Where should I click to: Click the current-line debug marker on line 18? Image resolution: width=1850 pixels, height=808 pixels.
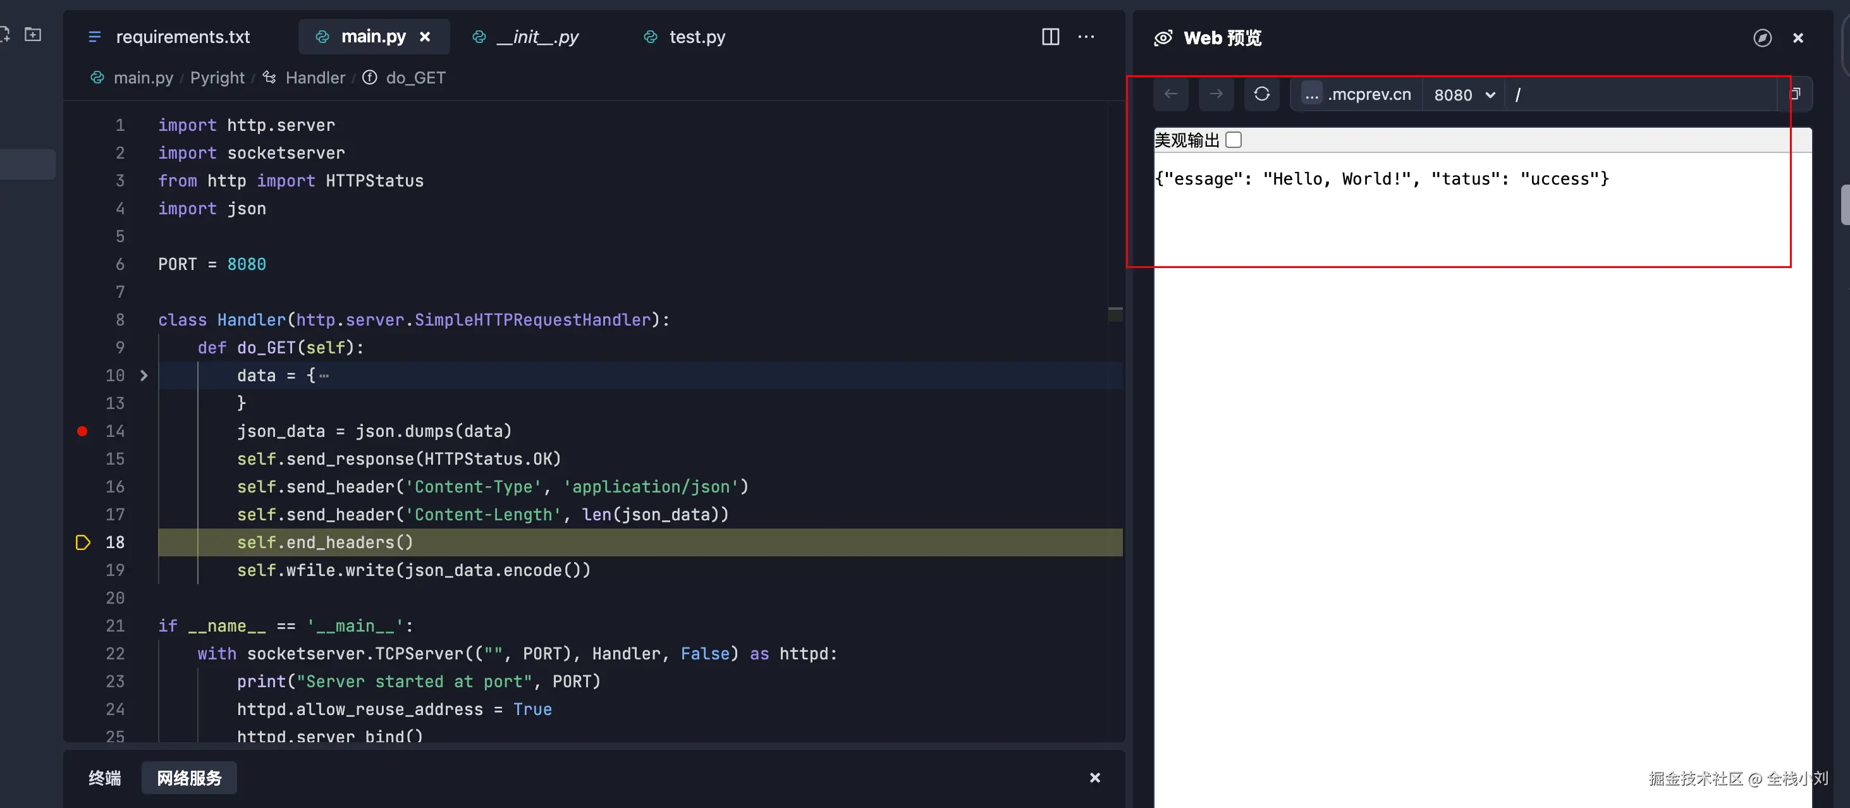(x=83, y=542)
